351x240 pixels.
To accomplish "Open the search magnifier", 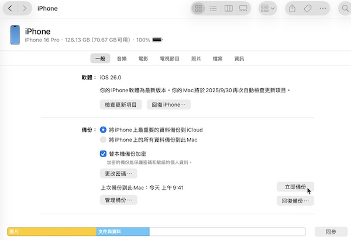I will 345,9.
